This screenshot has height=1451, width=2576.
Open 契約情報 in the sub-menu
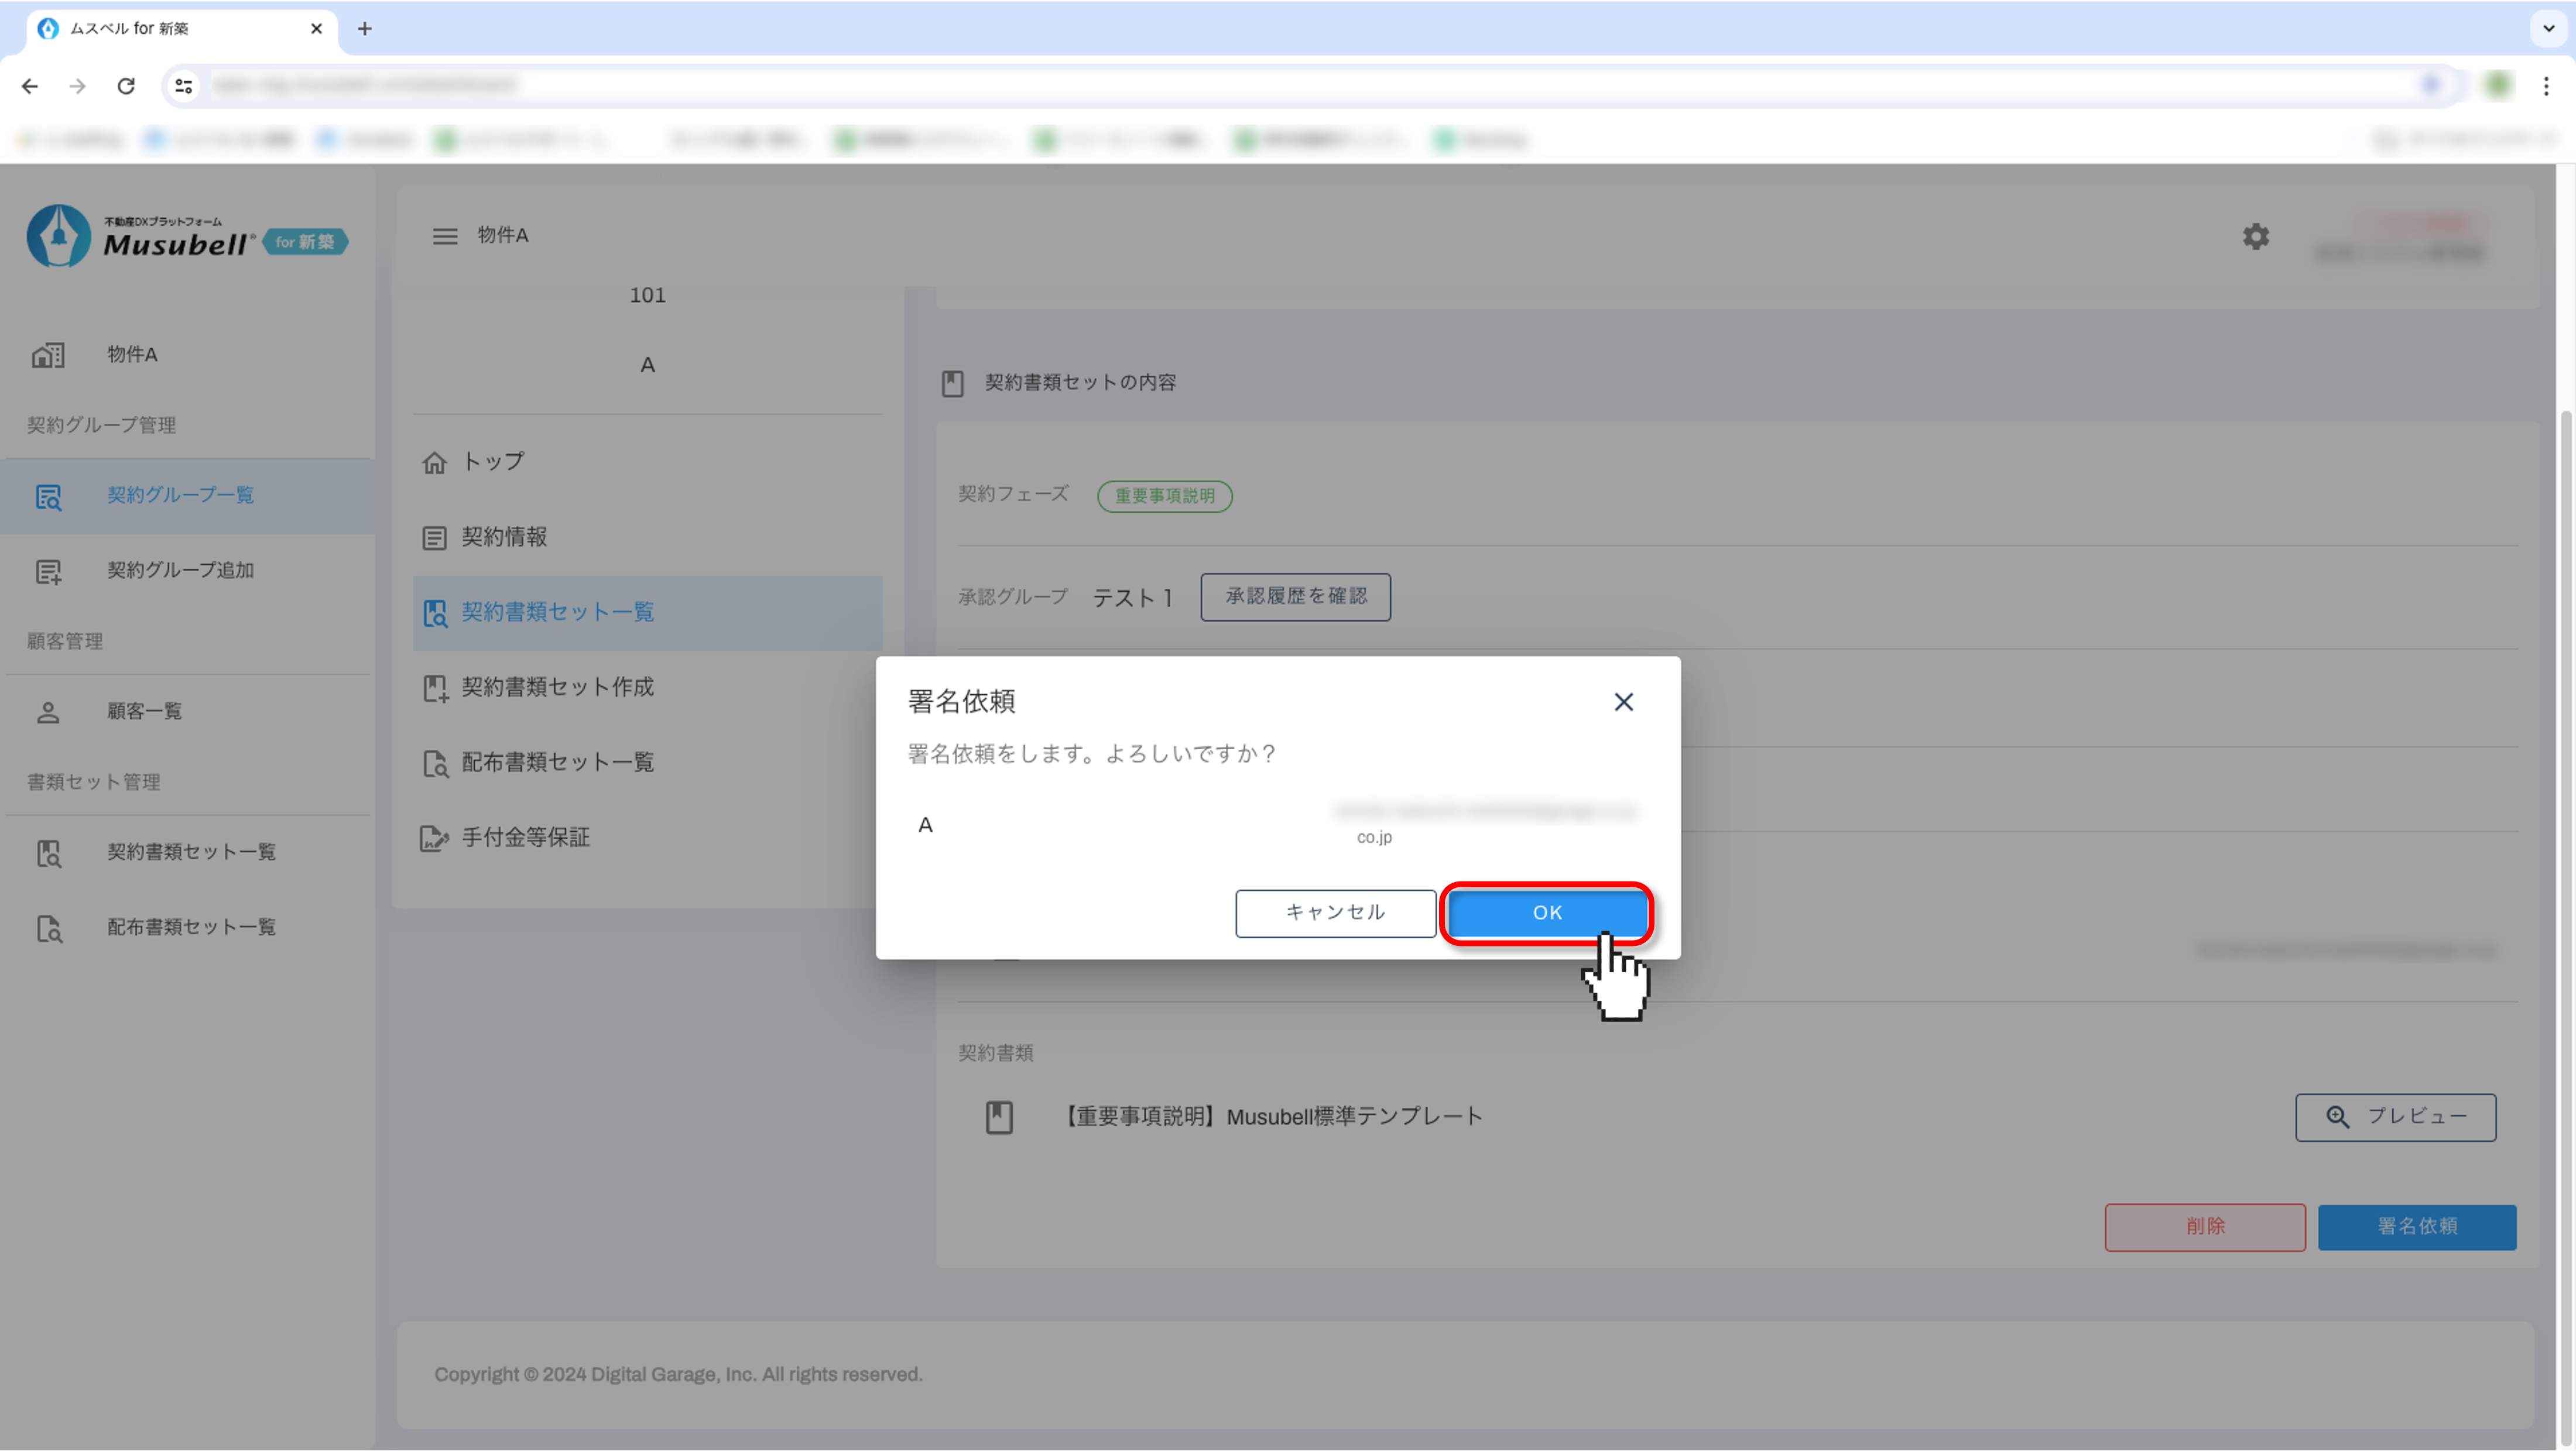tap(503, 537)
